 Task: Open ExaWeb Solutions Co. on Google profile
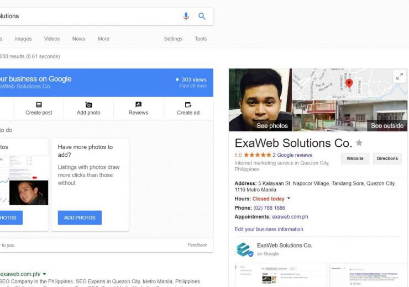click(284, 246)
